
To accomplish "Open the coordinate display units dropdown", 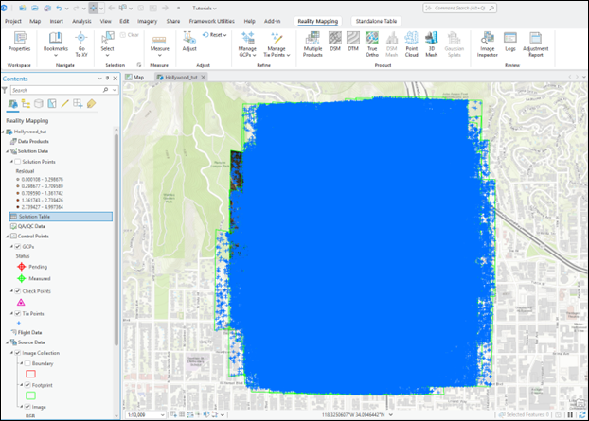I will tap(391, 414).
